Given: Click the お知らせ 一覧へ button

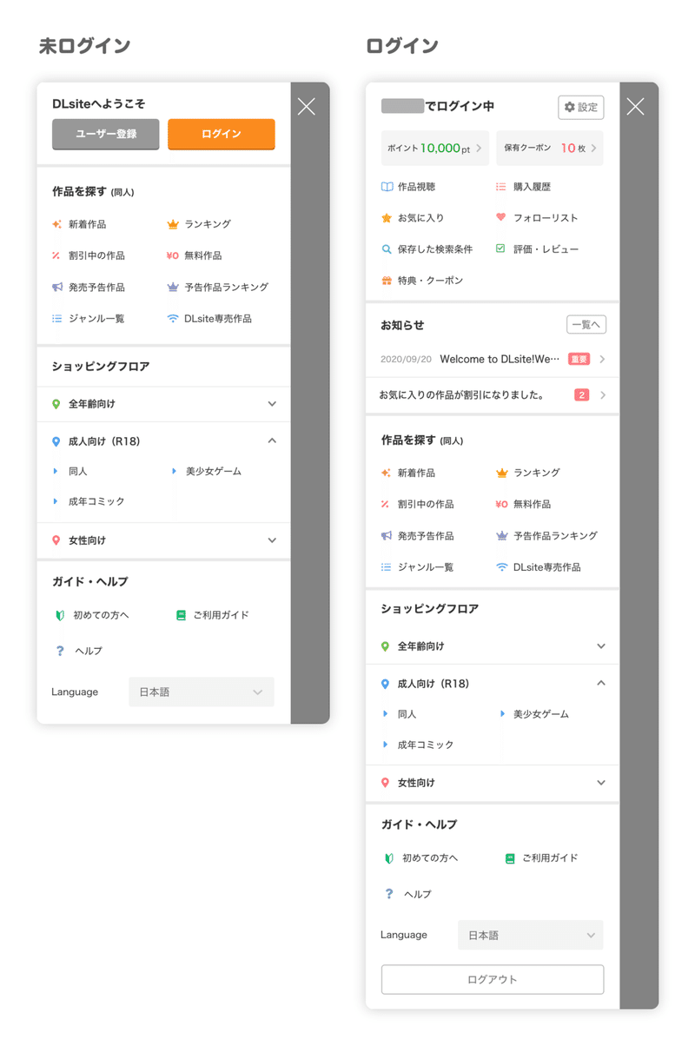Looking at the screenshot, I should click(586, 325).
